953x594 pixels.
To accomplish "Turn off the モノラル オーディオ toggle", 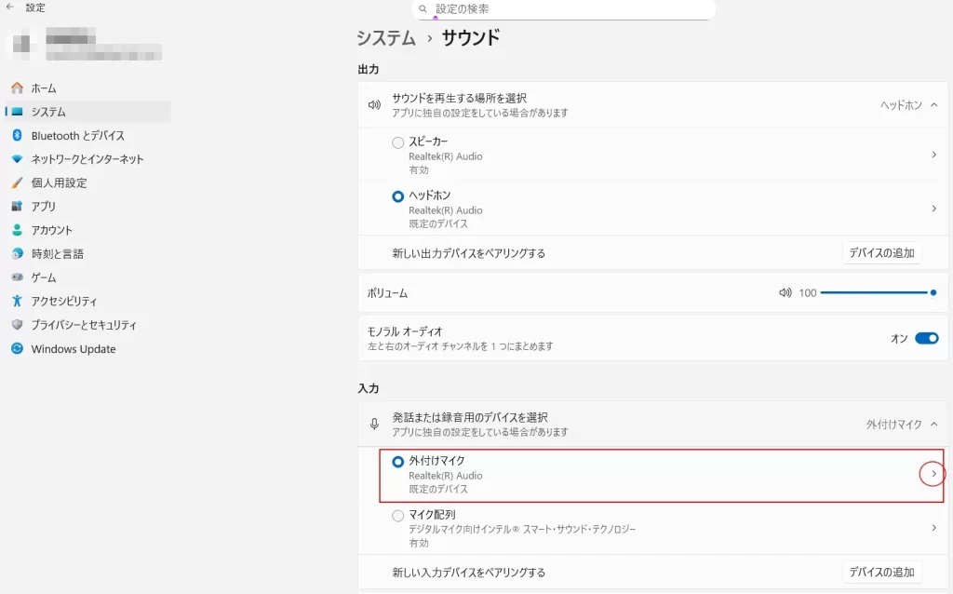I will tap(927, 338).
